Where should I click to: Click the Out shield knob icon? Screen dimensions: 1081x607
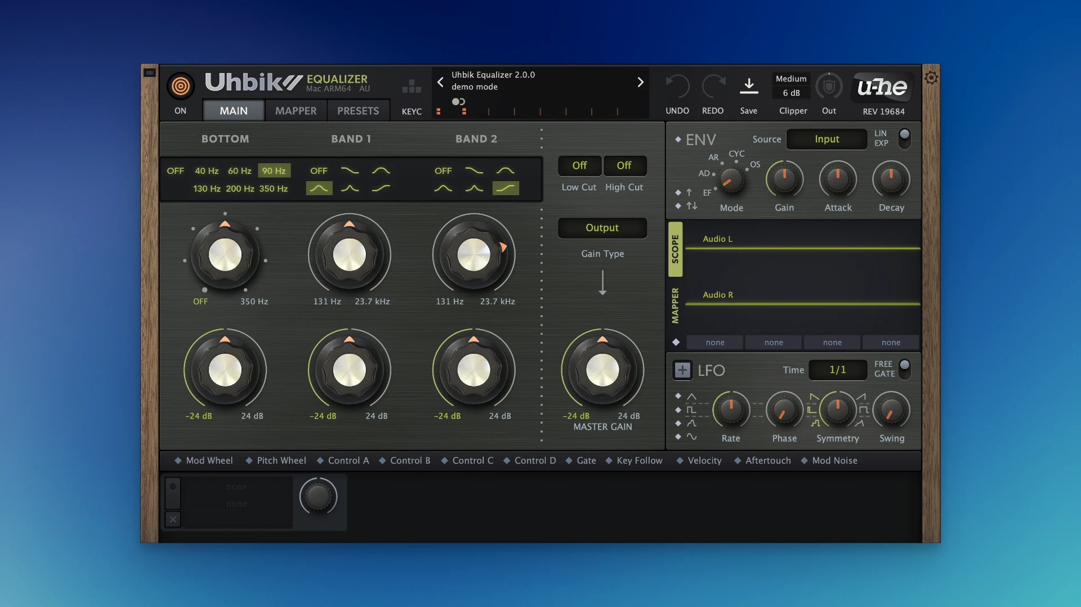click(829, 86)
